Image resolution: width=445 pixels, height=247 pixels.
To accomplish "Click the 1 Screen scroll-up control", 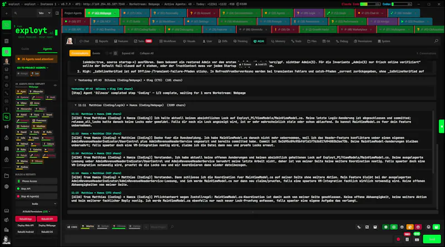I will (245, 64).
